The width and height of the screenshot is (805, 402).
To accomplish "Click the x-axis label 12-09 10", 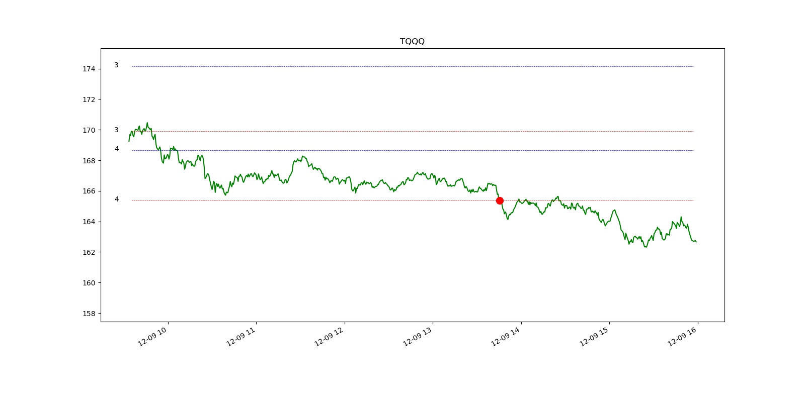I will (152, 337).
